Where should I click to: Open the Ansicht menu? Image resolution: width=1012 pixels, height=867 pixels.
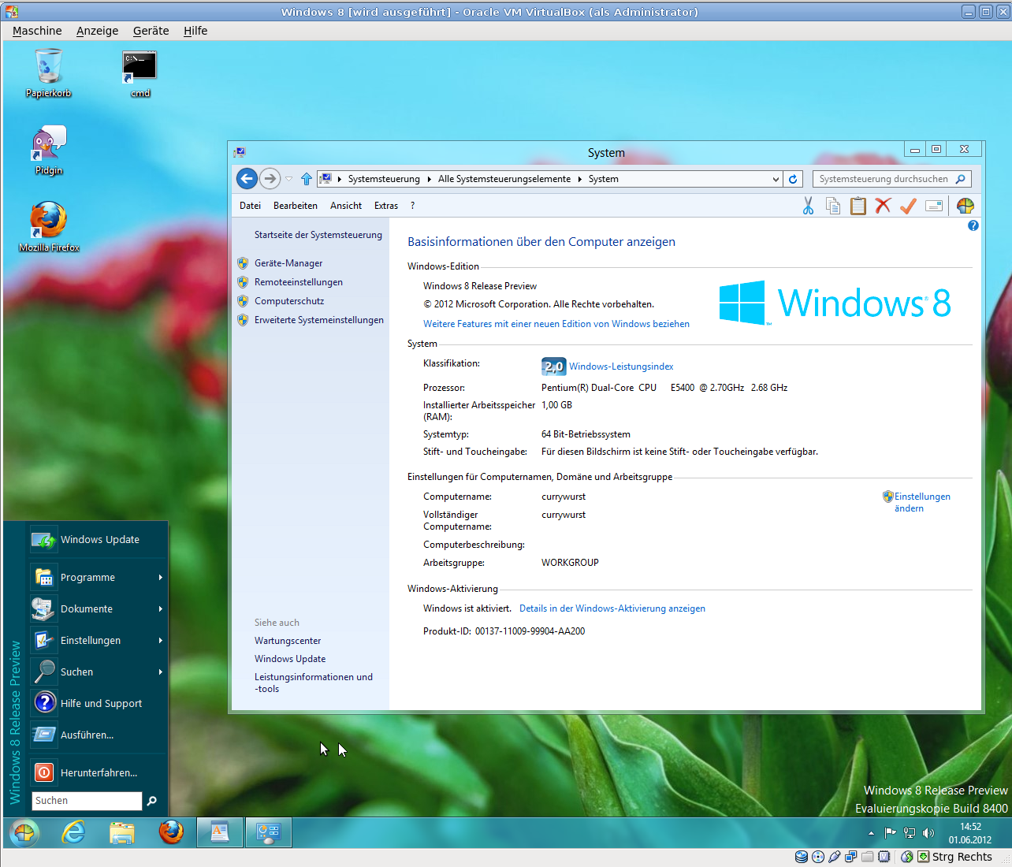(x=346, y=206)
